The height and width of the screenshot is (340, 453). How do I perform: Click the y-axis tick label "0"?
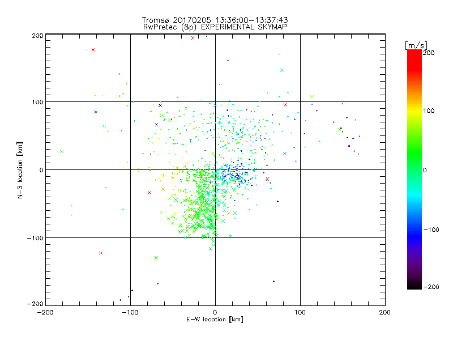(x=41, y=170)
